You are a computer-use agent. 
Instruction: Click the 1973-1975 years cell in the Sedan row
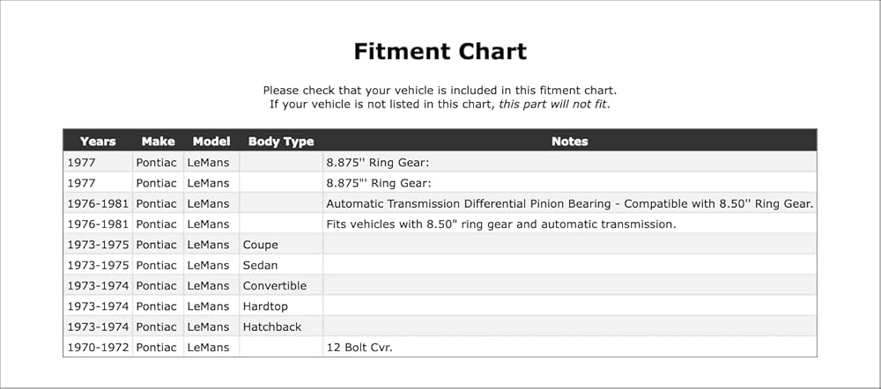tap(98, 265)
